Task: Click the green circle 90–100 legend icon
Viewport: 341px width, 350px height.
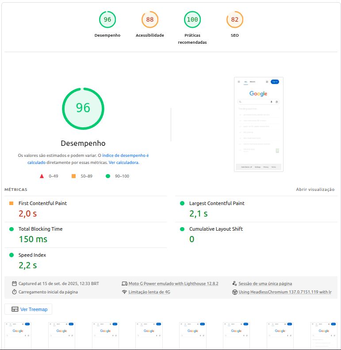Action: pos(108,176)
